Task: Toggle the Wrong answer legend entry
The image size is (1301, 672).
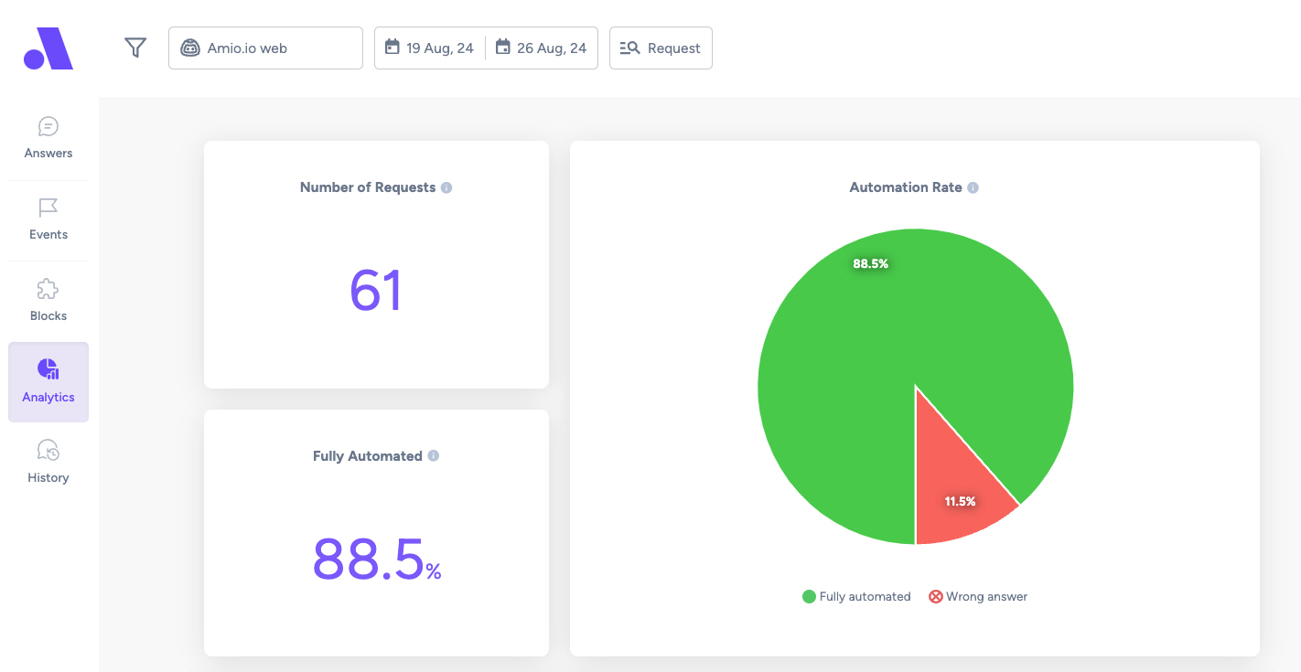Action: pyautogui.click(x=978, y=597)
